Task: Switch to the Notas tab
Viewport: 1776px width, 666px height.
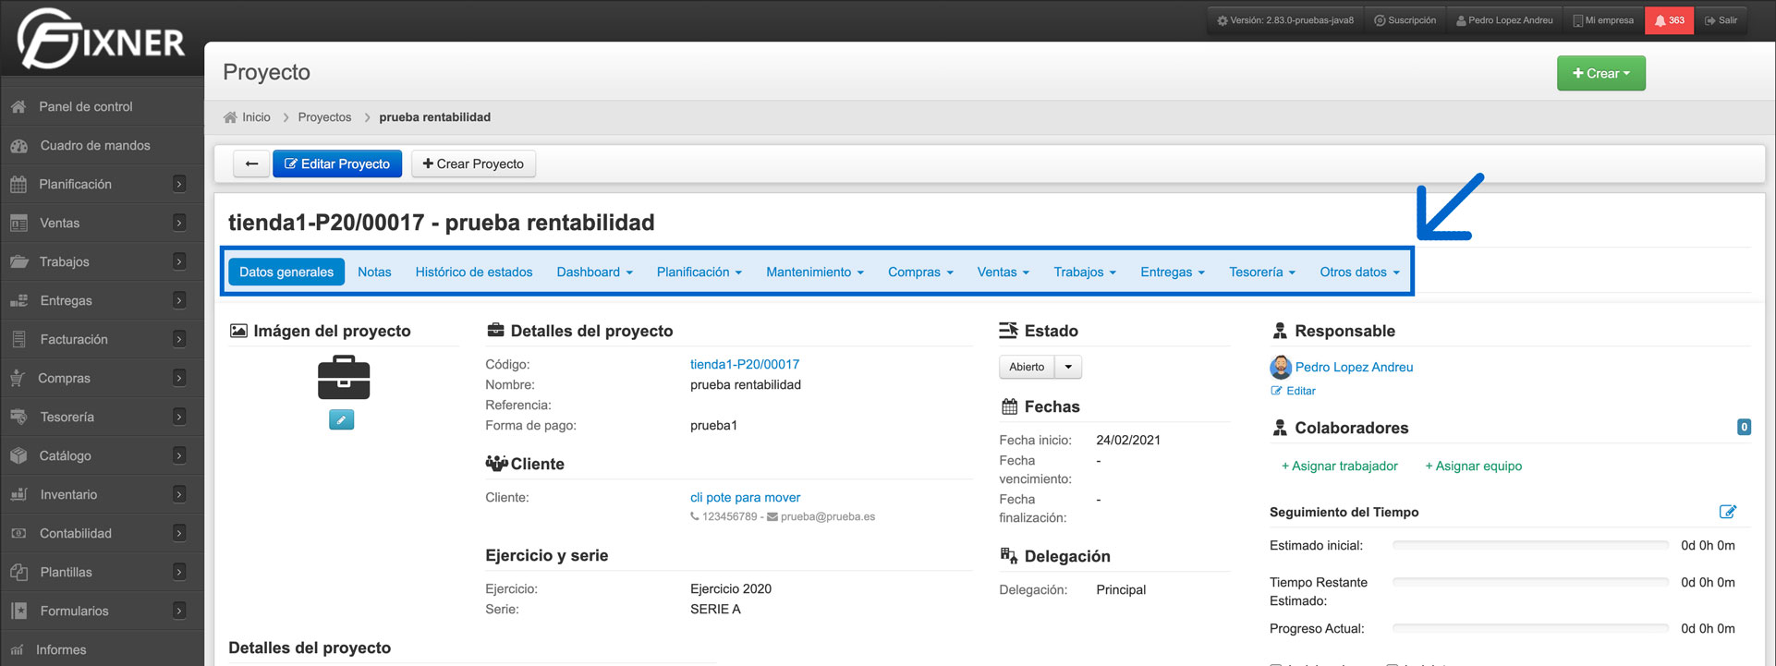Action: click(x=374, y=272)
